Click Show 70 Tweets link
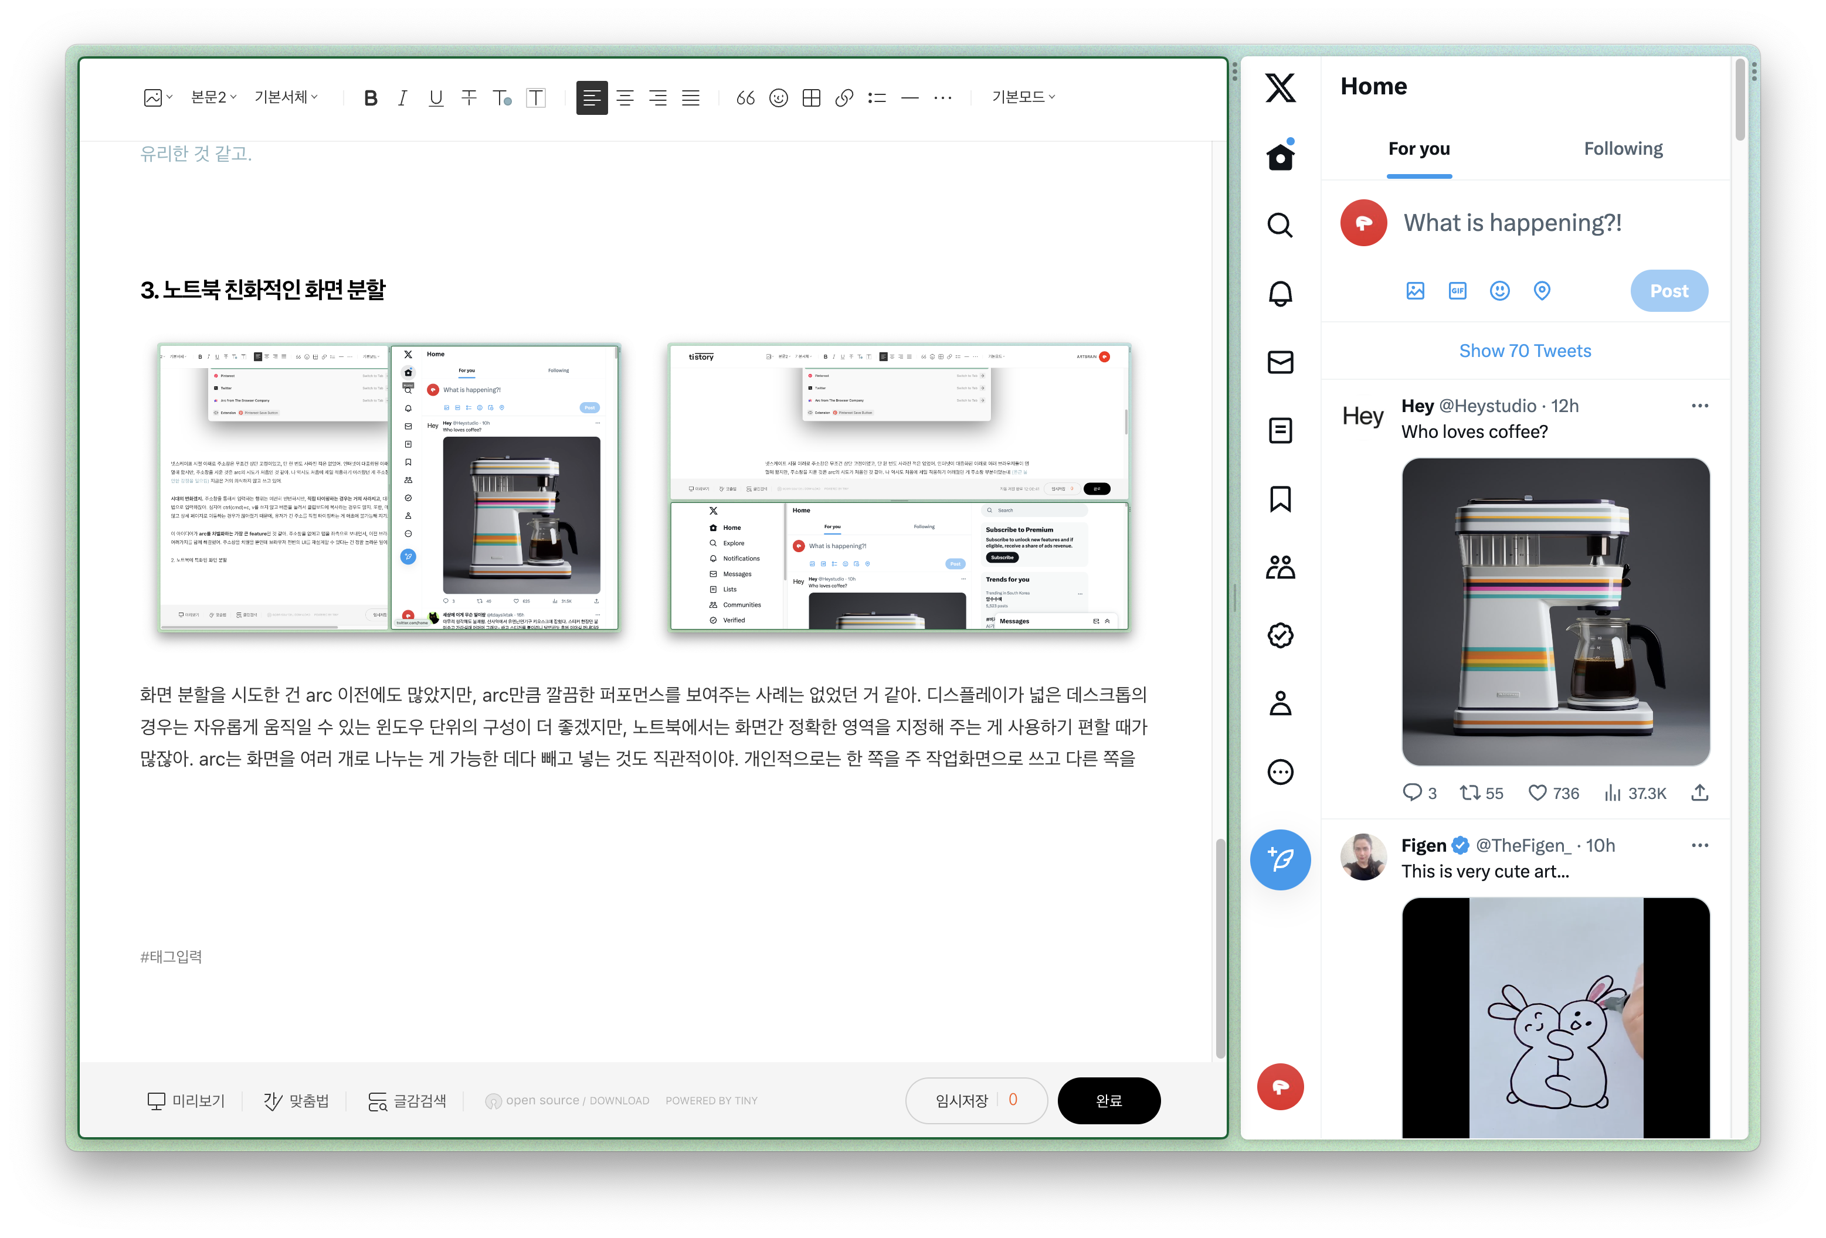 point(1524,351)
